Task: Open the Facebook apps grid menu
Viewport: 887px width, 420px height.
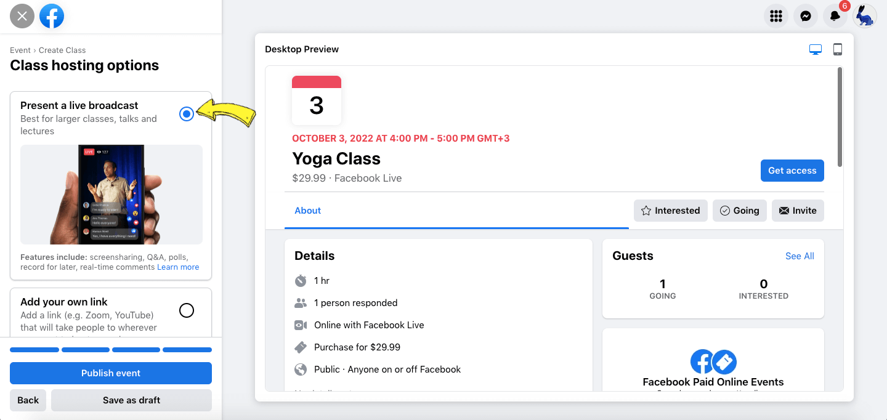Action: click(x=776, y=16)
